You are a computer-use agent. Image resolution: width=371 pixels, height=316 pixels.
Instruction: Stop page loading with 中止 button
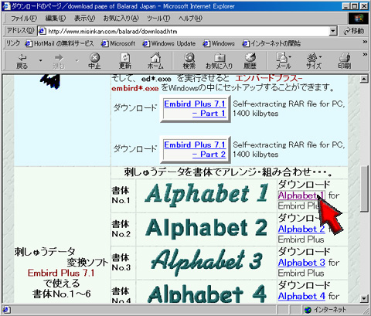tap(94, 61)
